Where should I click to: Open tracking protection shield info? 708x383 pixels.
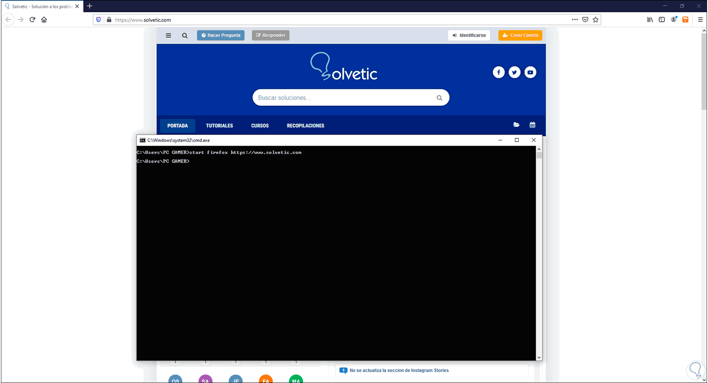pyautogui.click(x=99, y=20)
